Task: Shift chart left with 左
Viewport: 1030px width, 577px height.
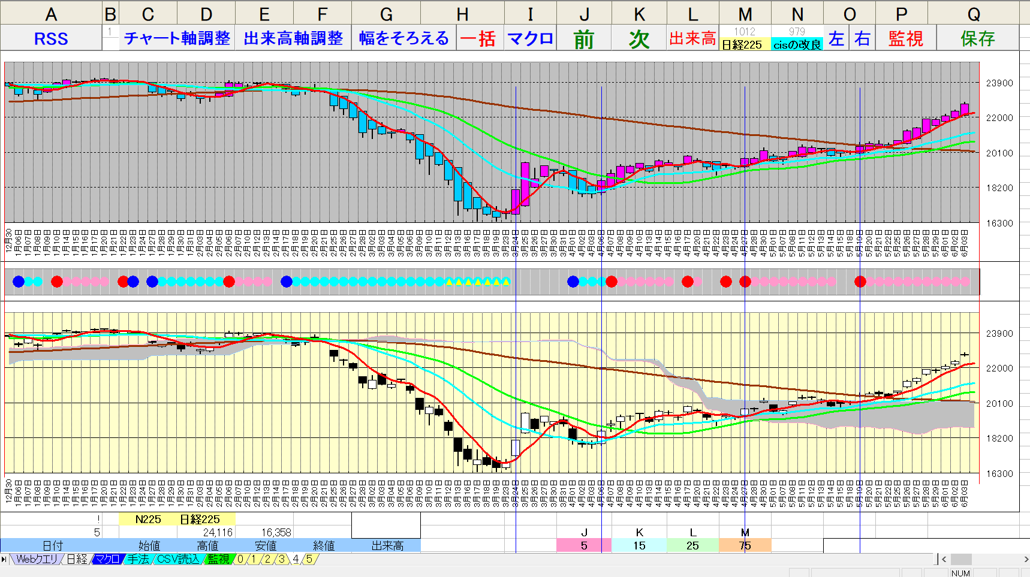Action: click(836, 38)
